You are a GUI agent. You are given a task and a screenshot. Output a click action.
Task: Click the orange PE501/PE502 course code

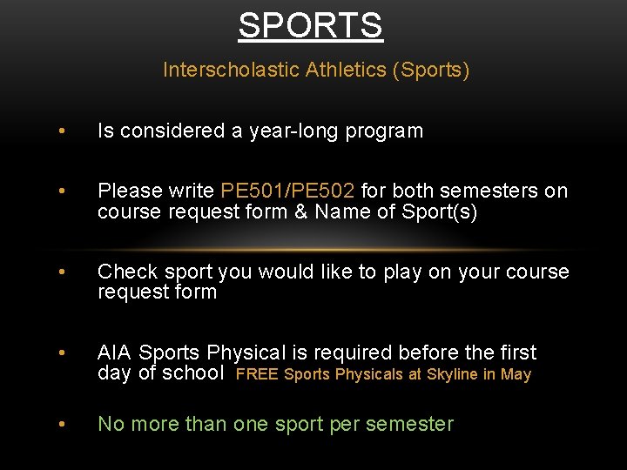click(287, 191)
